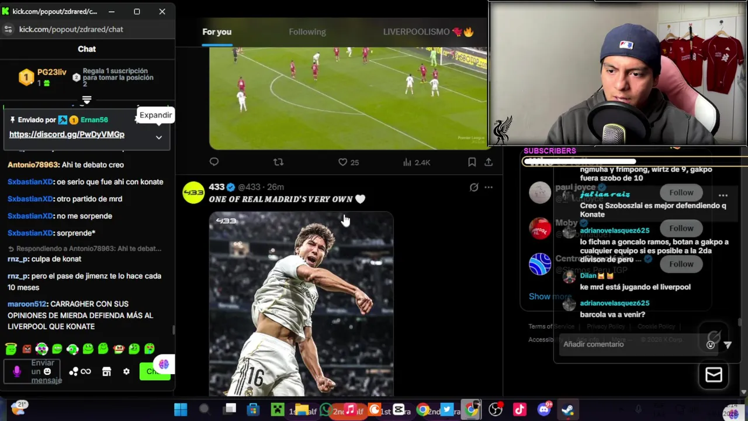Open the mail envelope button

tap(714, 375)
